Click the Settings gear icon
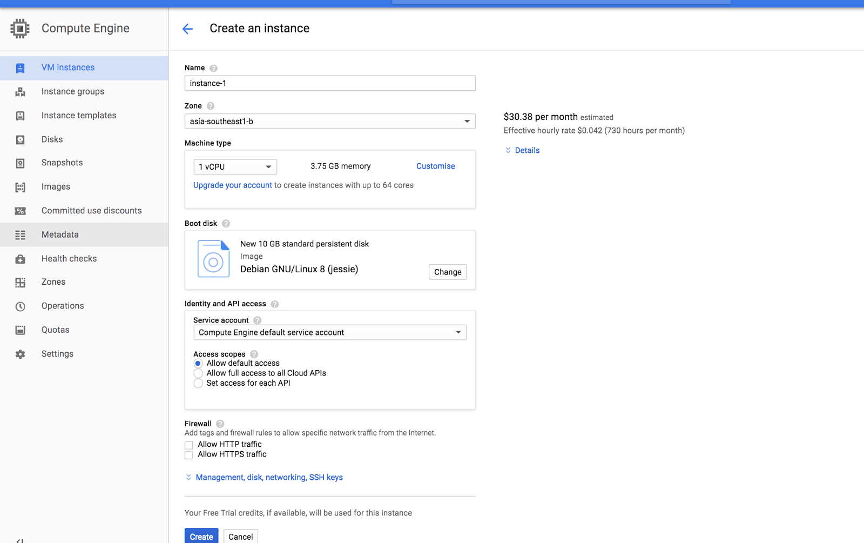 (x=20, y=354)
